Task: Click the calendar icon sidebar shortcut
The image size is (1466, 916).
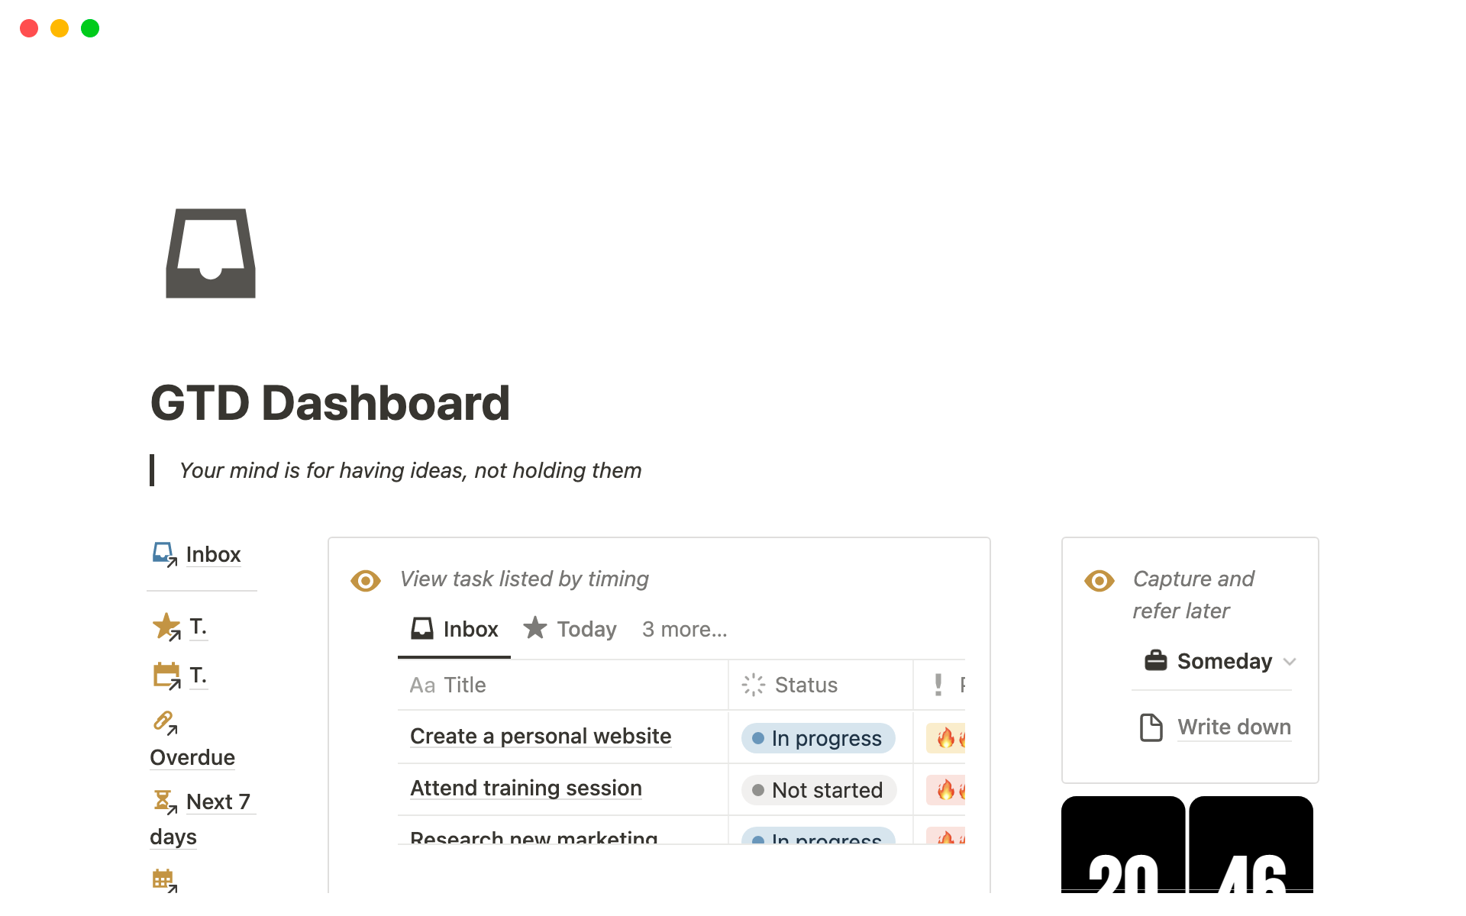Action: 166,676
